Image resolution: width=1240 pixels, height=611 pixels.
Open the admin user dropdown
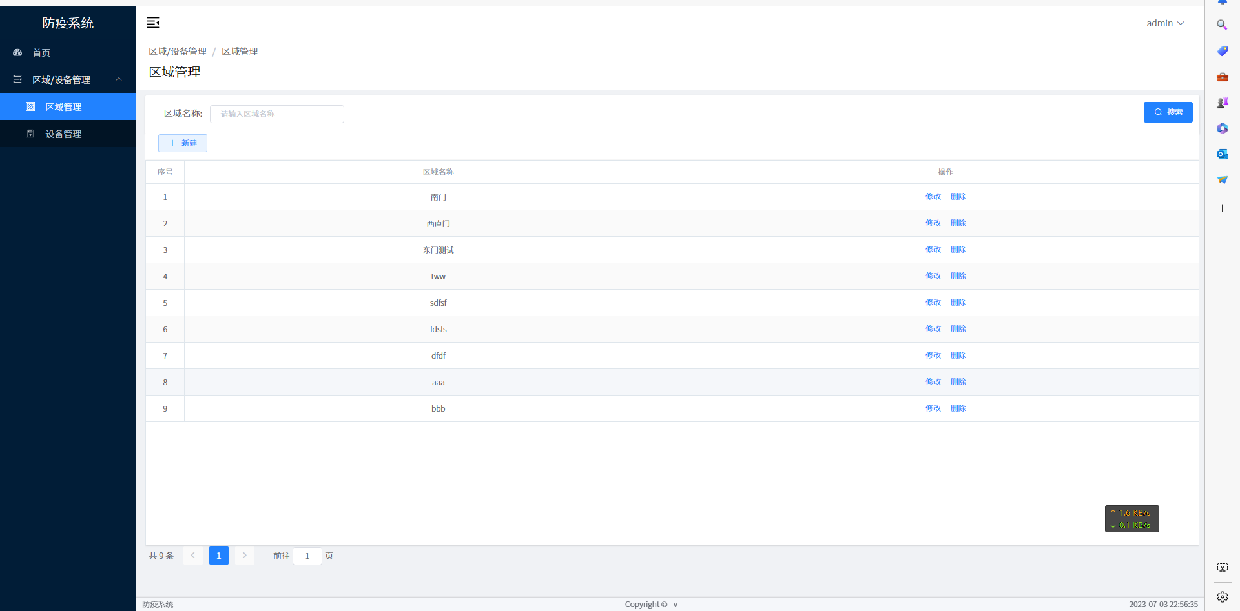point(1165,23)
